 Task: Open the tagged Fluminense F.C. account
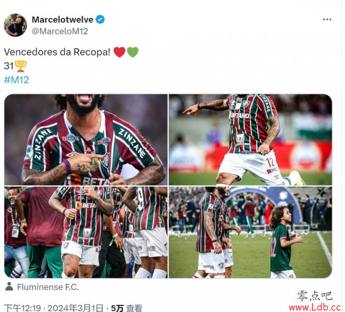pos(48,287)
